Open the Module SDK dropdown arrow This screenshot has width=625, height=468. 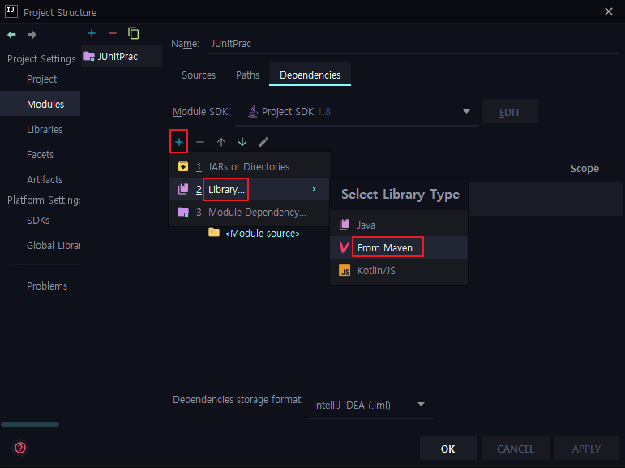pos(466,112)
